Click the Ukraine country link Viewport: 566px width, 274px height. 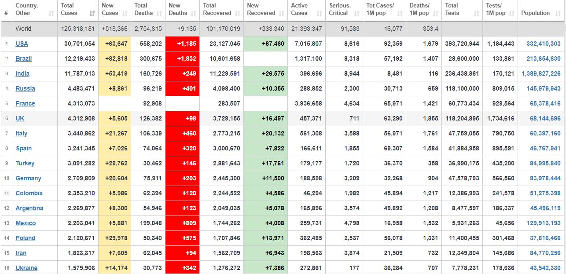(x=26, y=268)
